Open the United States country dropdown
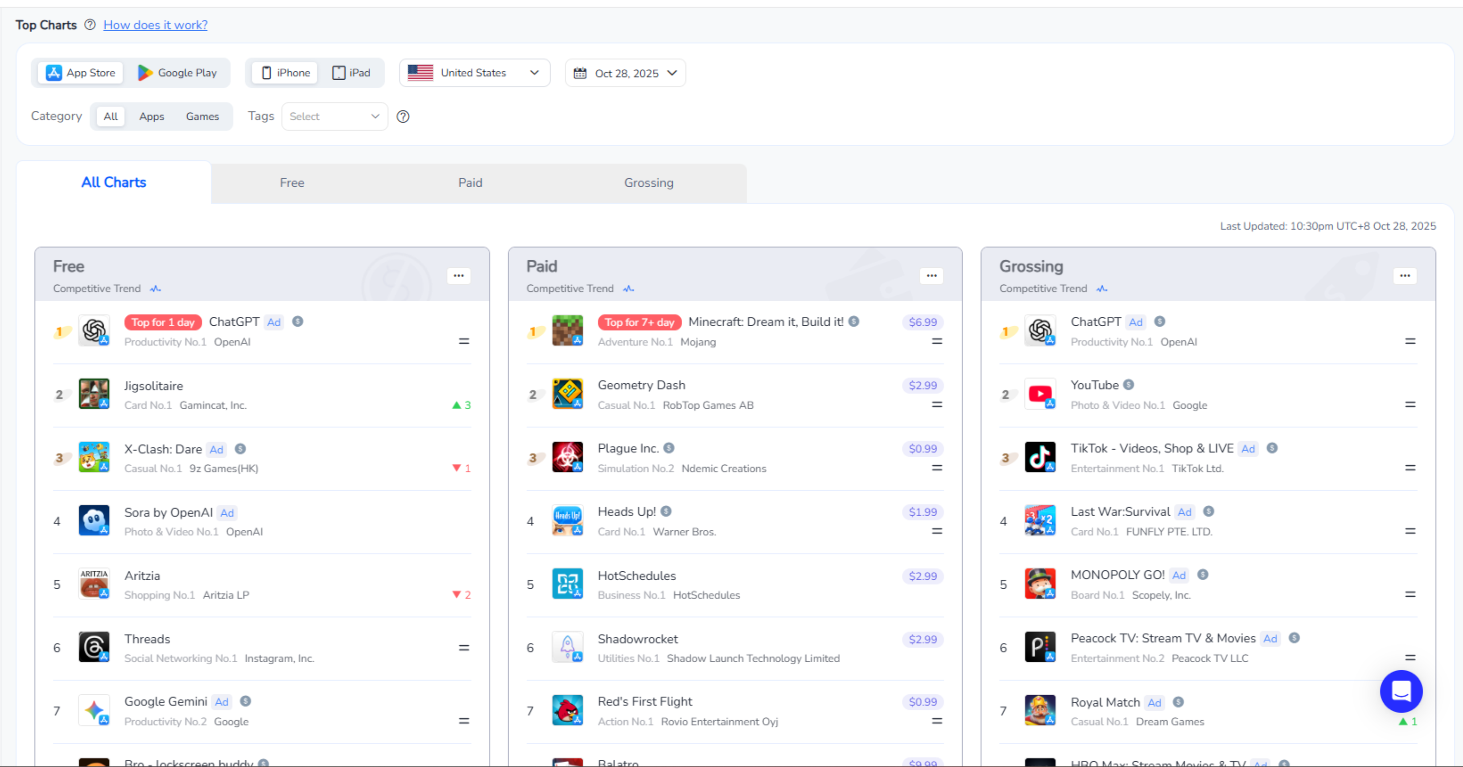1463x767 pixels. pyautogui.click(x=474, y=73)
